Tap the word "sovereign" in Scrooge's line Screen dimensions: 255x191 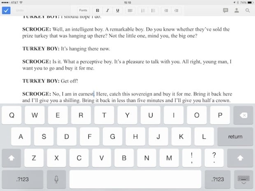tap(141, 94)
